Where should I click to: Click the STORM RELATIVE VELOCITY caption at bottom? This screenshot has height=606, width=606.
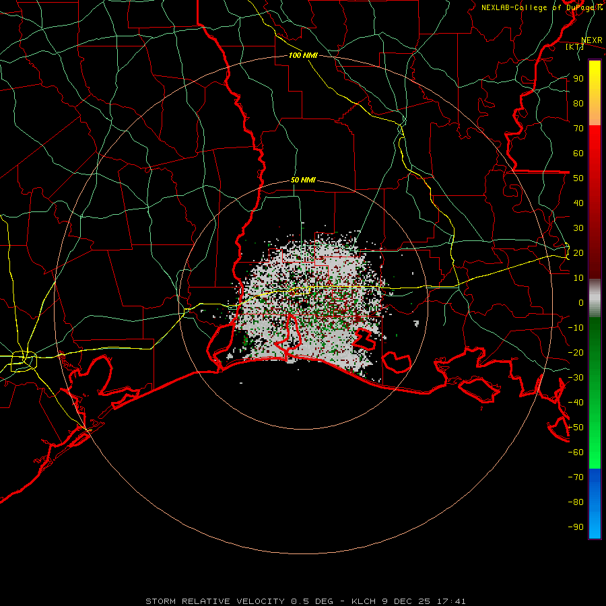point(305,601)
